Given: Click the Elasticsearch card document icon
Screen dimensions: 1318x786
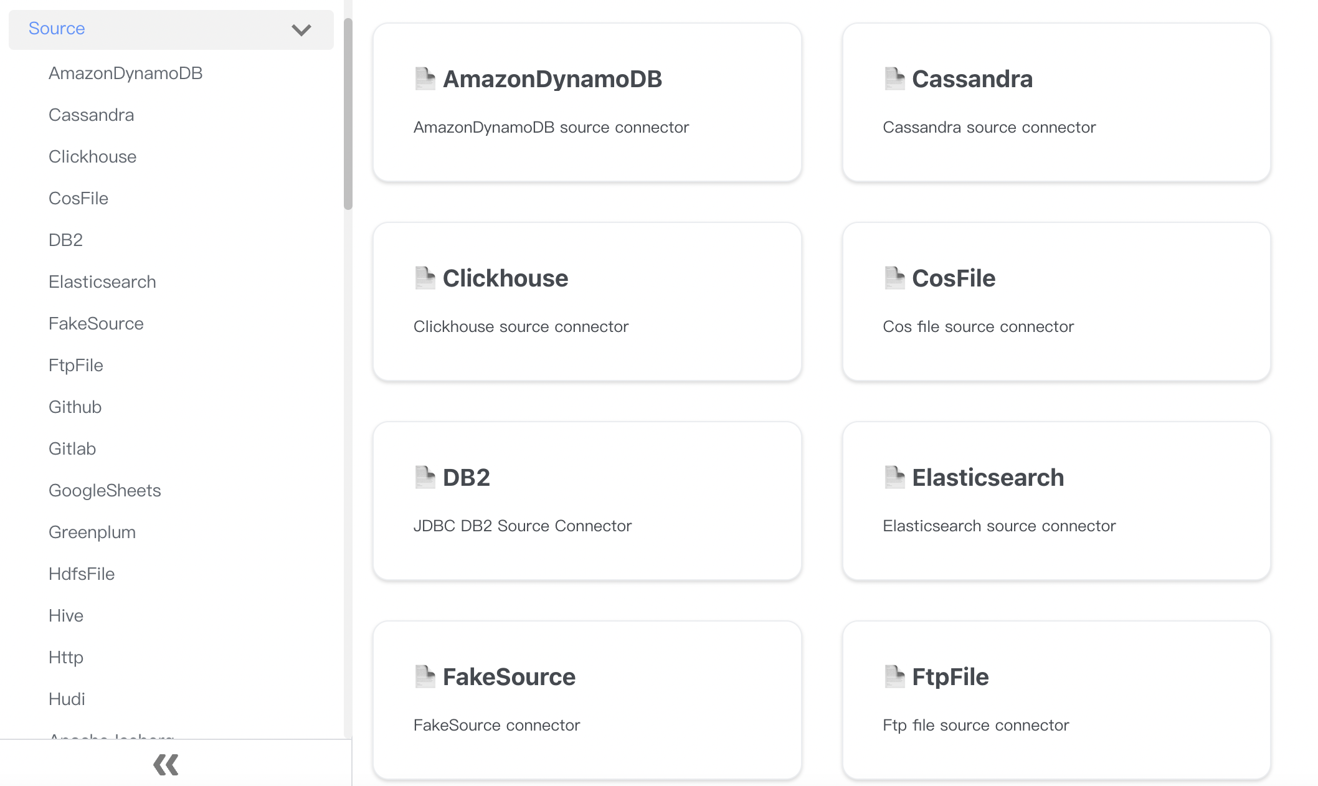Looking at the screenshot, I should (894, 477).
